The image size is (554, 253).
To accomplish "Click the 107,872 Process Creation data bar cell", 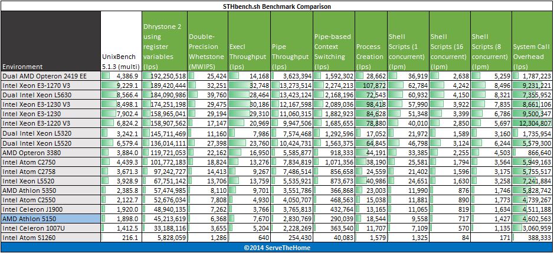I will coord(371,85).
